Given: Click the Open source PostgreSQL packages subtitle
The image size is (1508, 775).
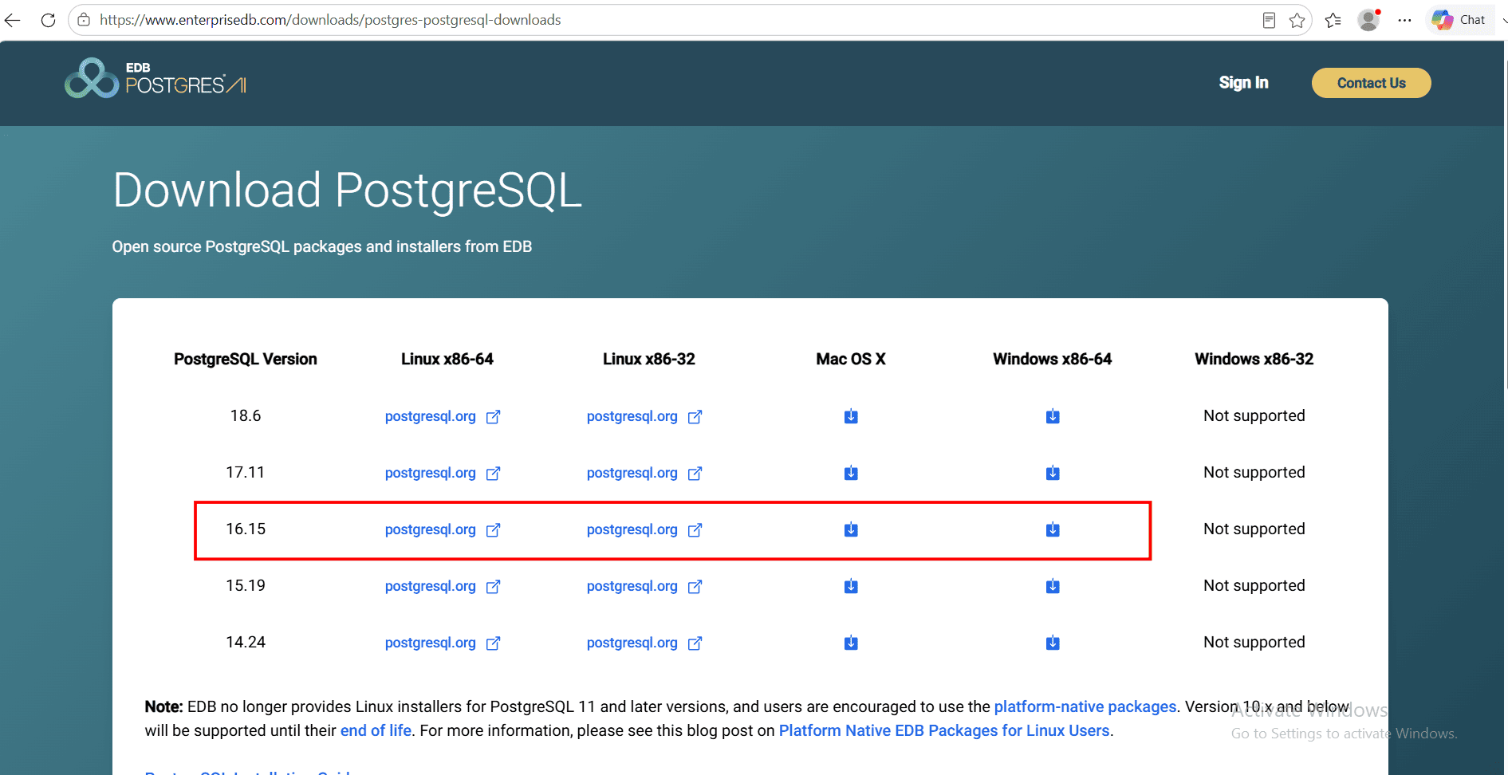Looking at the screenshot, I should point(322,246).
